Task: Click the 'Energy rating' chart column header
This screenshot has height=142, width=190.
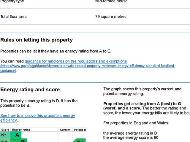Action: pos(21,130)
